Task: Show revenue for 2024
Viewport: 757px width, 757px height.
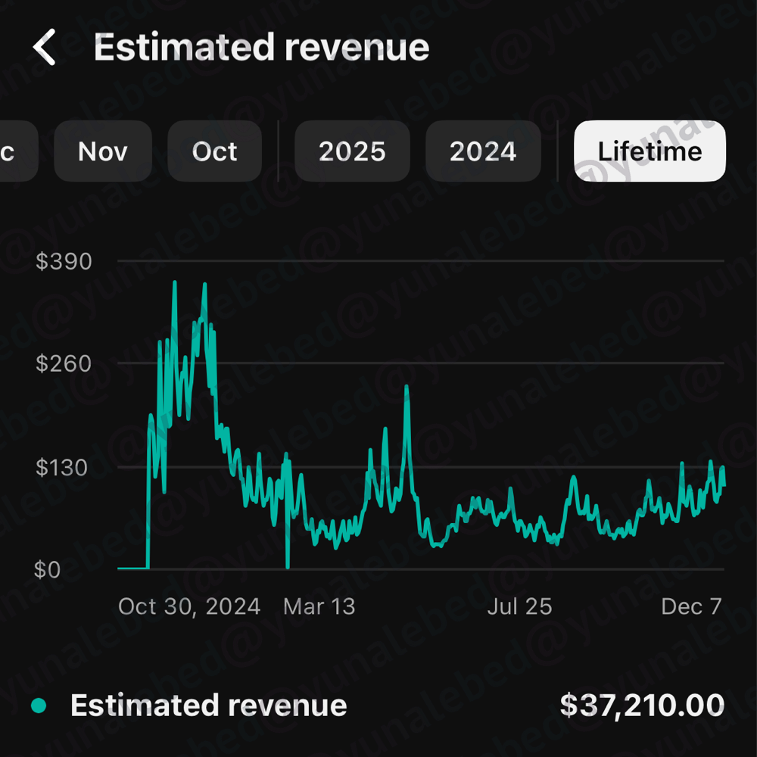Action: pyautogui.click(x=483, y=151)
